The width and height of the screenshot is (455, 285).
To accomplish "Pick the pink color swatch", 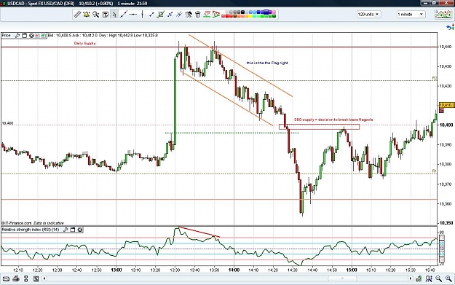I will 274,12.
